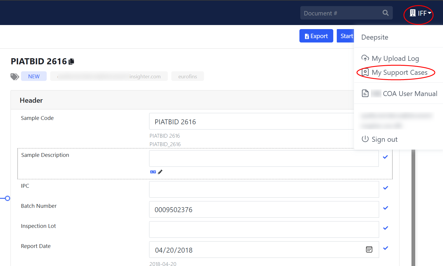The height and width of the screenshot is (266, 443).
Task: Expand the IFF account dropdown
Action: 429,13
